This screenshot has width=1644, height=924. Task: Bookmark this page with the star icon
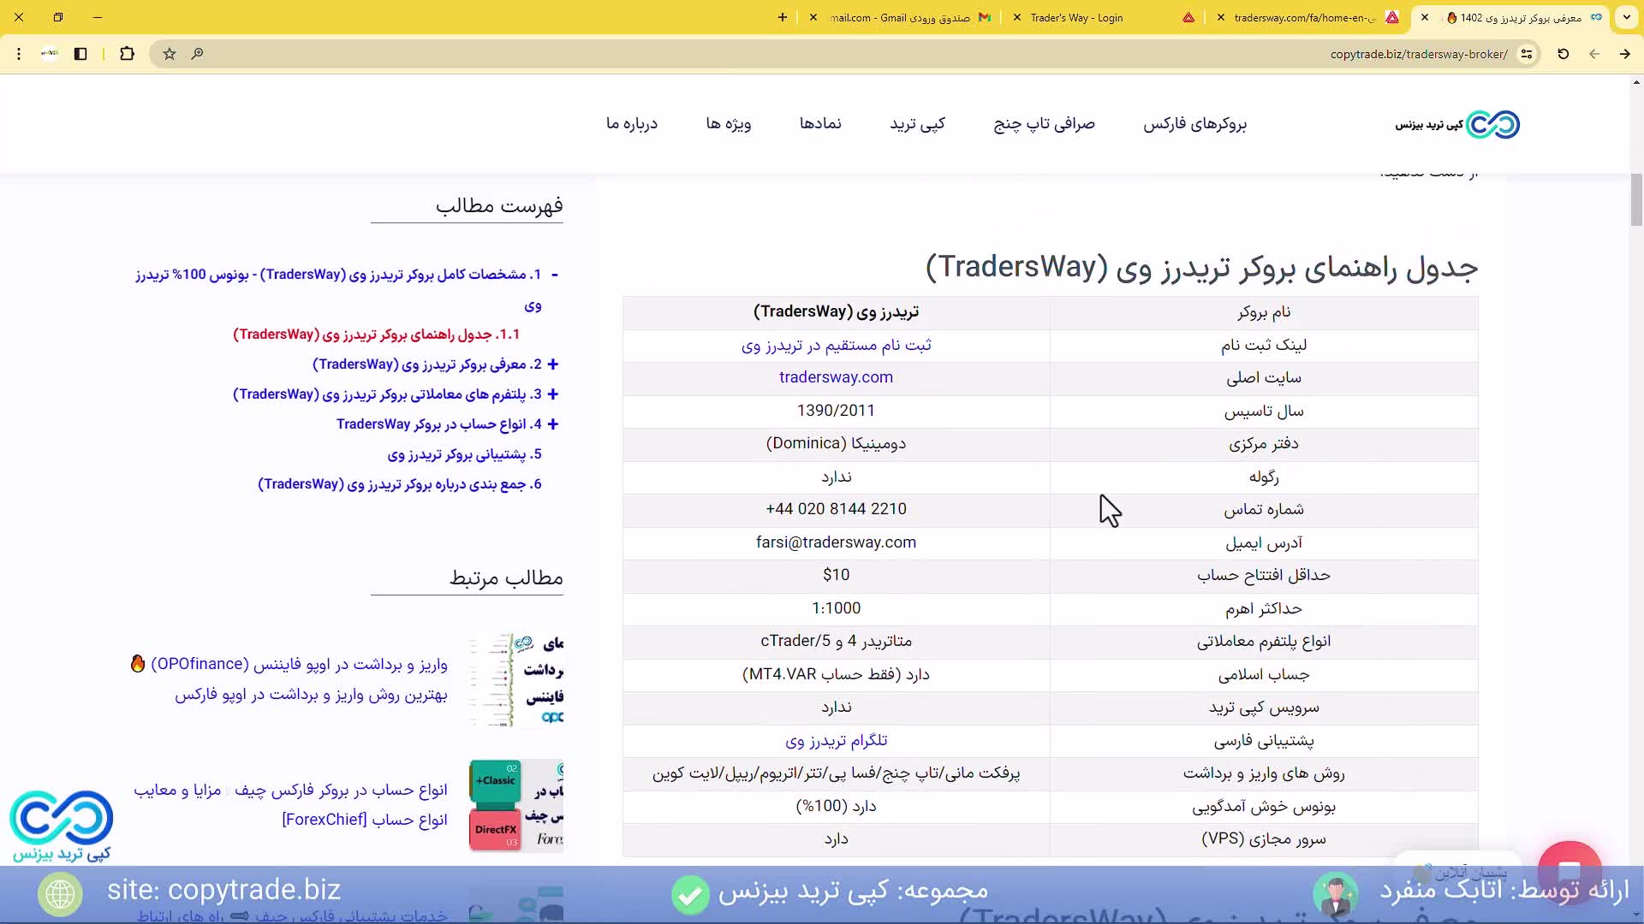pyautogui.click(x=170, y=54)
